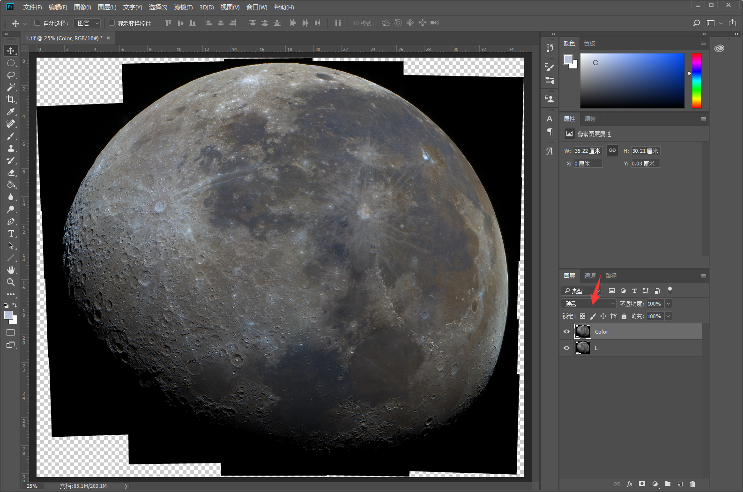Add a layer mask
This screenshot has height=492, width=743.
pos(642,484)
